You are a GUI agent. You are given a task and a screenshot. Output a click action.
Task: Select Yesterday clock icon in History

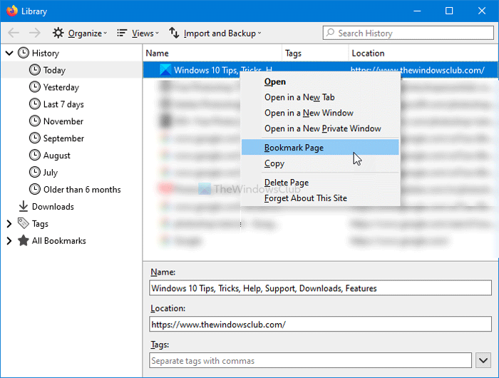point(35,87)
